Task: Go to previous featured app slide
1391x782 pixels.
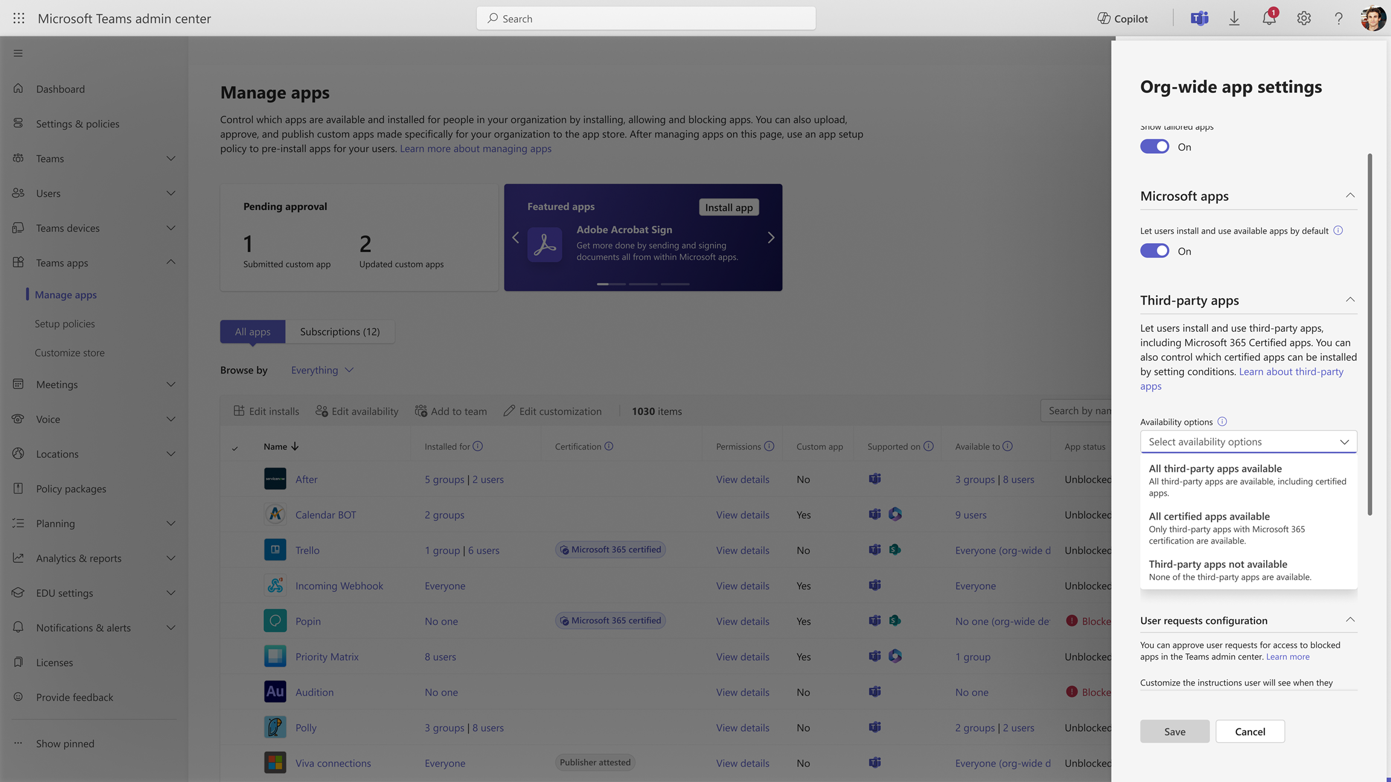Action: click(x=516, y=238)
